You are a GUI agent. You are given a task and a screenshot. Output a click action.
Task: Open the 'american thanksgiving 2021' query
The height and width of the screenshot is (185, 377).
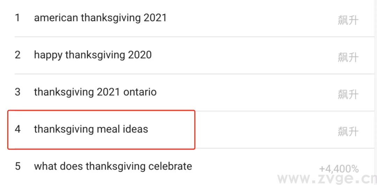[100, 18]
